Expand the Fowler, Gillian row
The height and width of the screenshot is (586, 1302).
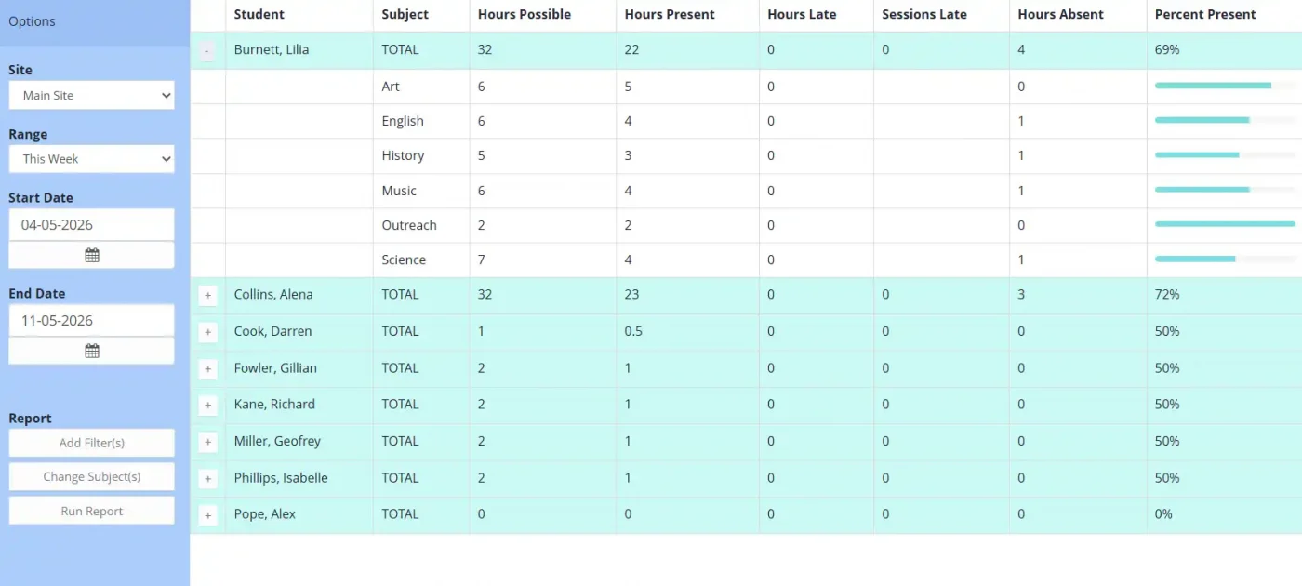point(207,369)
